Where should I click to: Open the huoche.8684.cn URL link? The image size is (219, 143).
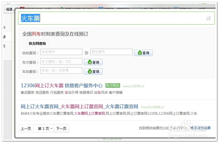tap(152, 107)
